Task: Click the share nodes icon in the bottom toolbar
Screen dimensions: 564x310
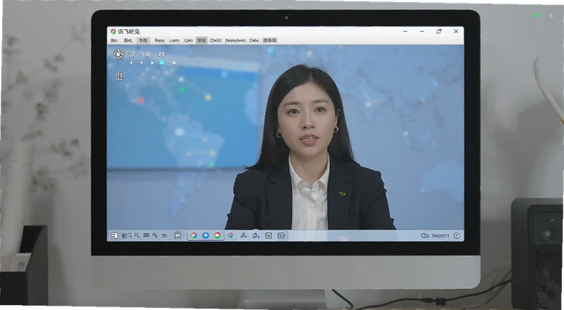Action: (243, 235)
